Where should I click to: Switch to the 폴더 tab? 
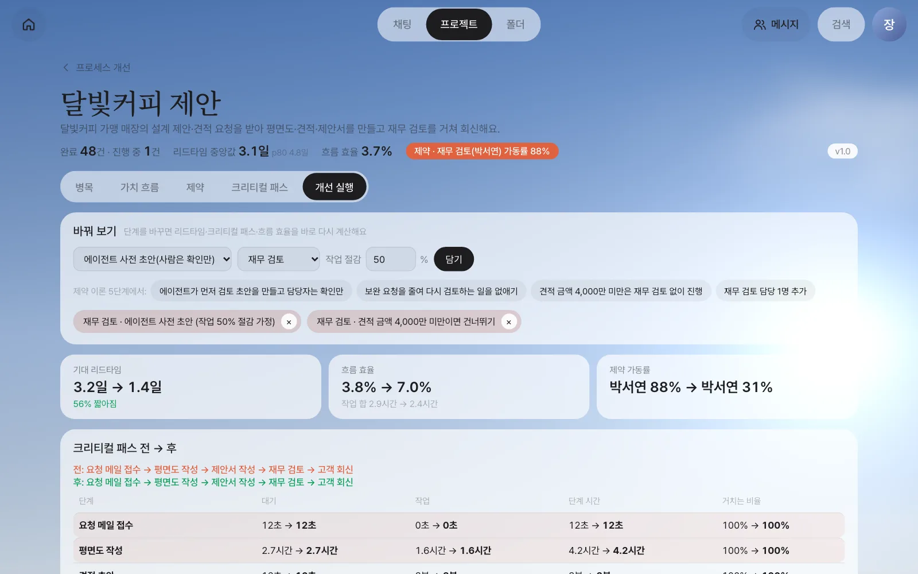point(515,25)
